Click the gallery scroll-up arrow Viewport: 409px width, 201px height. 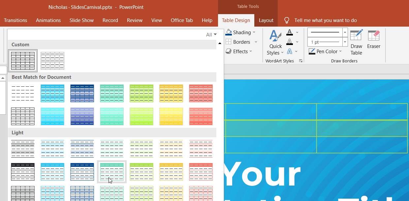click(x=220, y=43)
